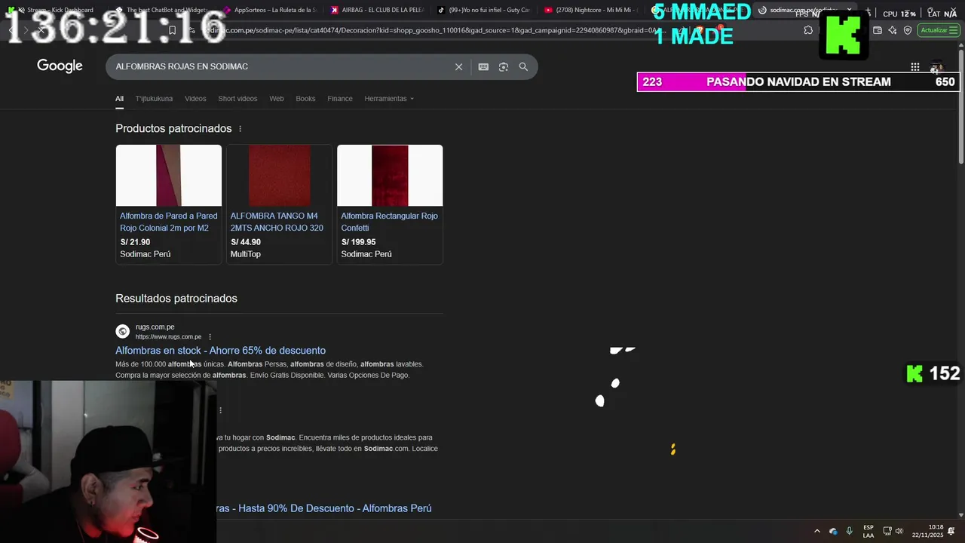The height and width of the screenshot is (543, 965).
Task: Open the Short videos results tab
Action: click(x=237, y=99)
